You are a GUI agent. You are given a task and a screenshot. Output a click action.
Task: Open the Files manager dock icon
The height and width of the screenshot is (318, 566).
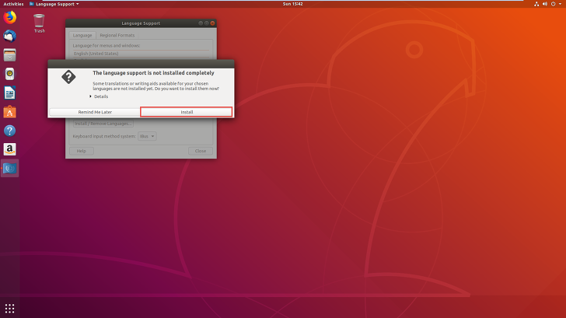(10, 55)
